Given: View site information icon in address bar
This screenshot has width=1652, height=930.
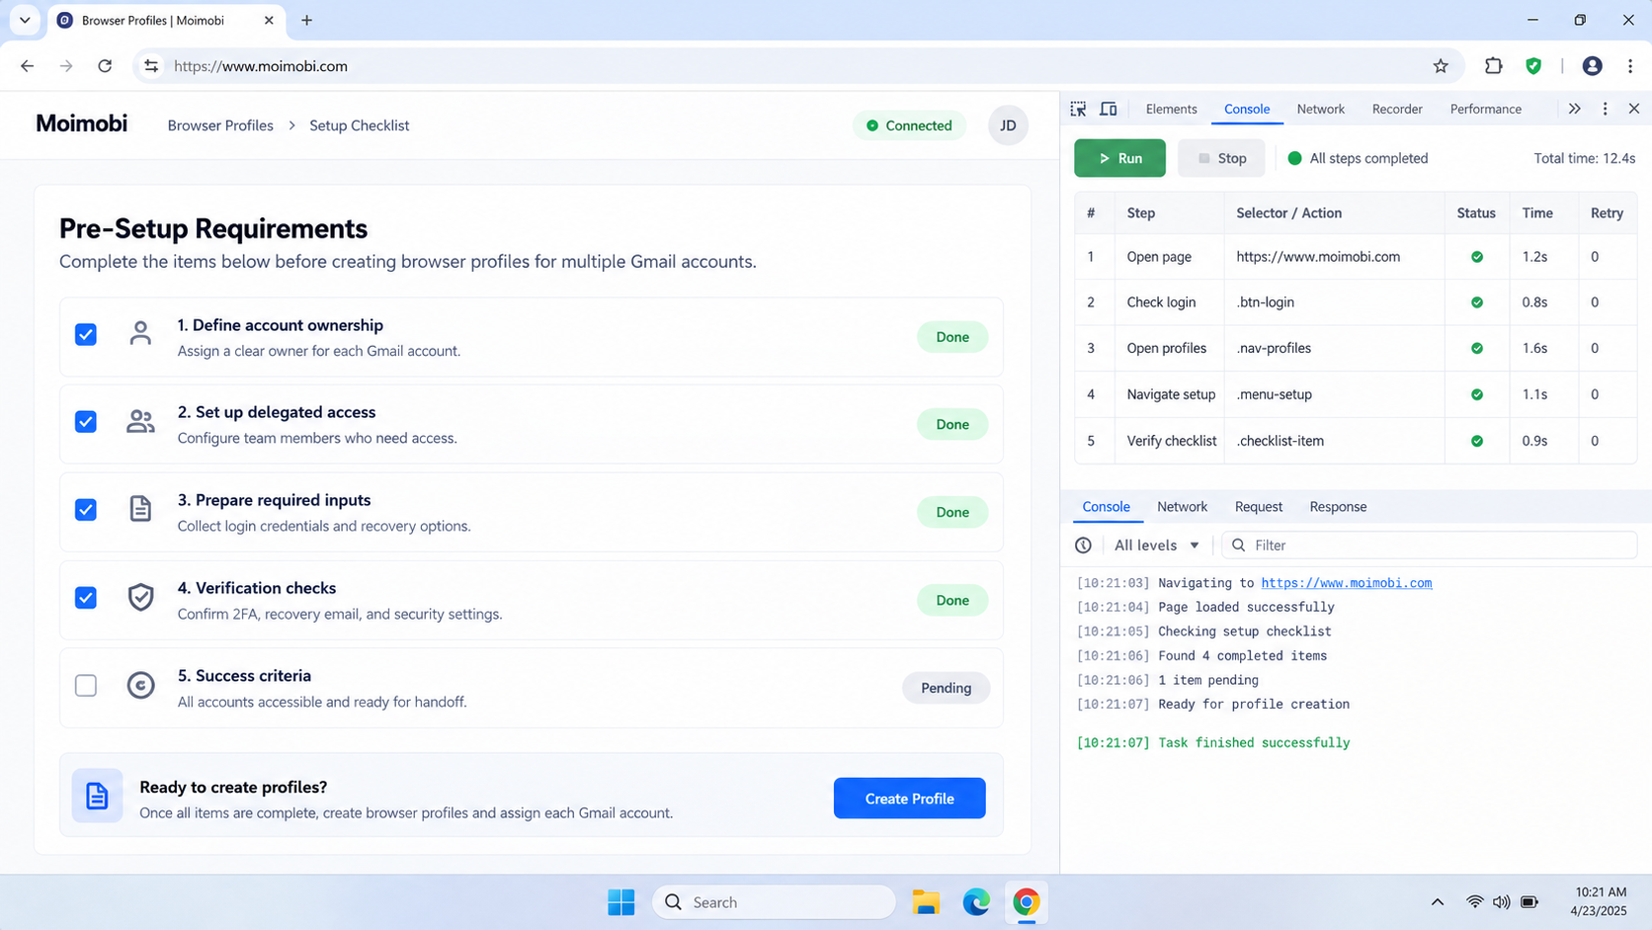Looking at the screenshot, I should pos(151,66).
